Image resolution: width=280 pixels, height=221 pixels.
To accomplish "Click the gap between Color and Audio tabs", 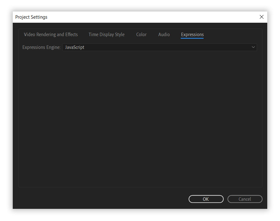I will [x=152, y=35].
